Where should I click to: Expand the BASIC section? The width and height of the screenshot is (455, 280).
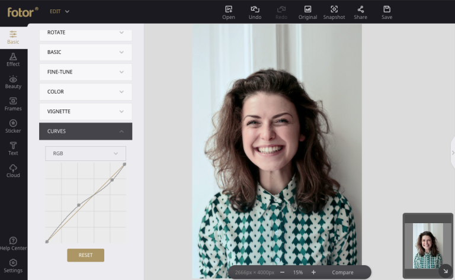coord(85,52)
